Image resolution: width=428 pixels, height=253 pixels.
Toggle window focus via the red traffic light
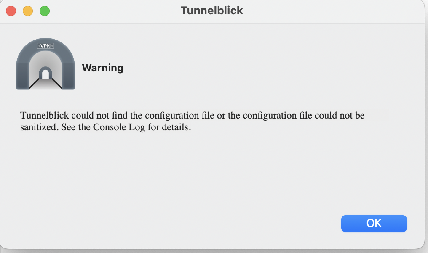point(11,11)
